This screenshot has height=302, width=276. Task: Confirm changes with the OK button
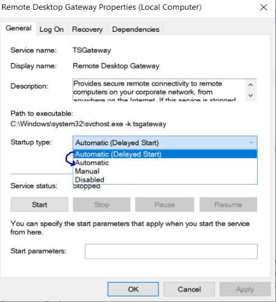click(133, 289)
